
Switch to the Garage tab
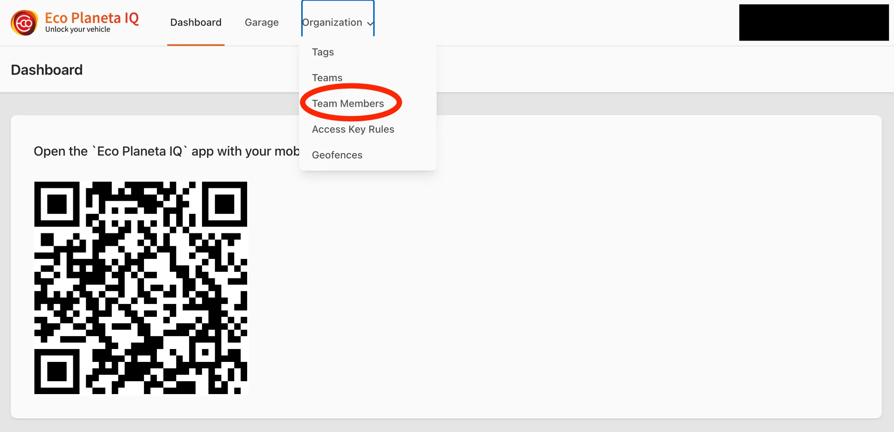[261, 22]
